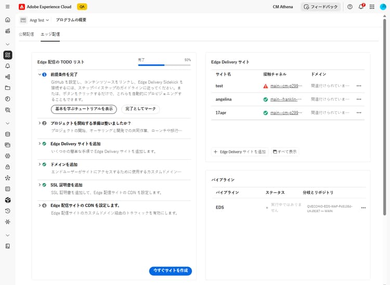Image resolution: width=390 pixels, height=285 pixels.
Task: Select the エッジ配信 tab
Action: [50, 34]
